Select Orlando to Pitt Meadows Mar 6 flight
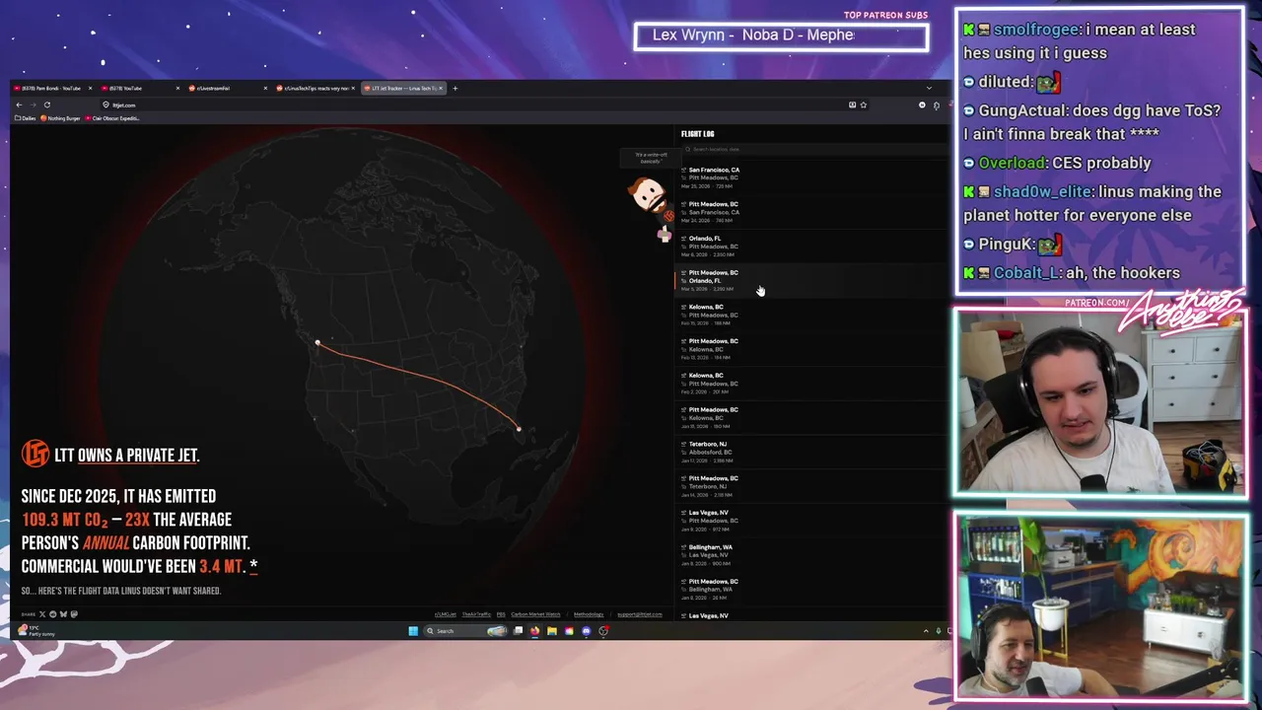Viewport: 1262px width, 710px height. [x=810, y=247]
